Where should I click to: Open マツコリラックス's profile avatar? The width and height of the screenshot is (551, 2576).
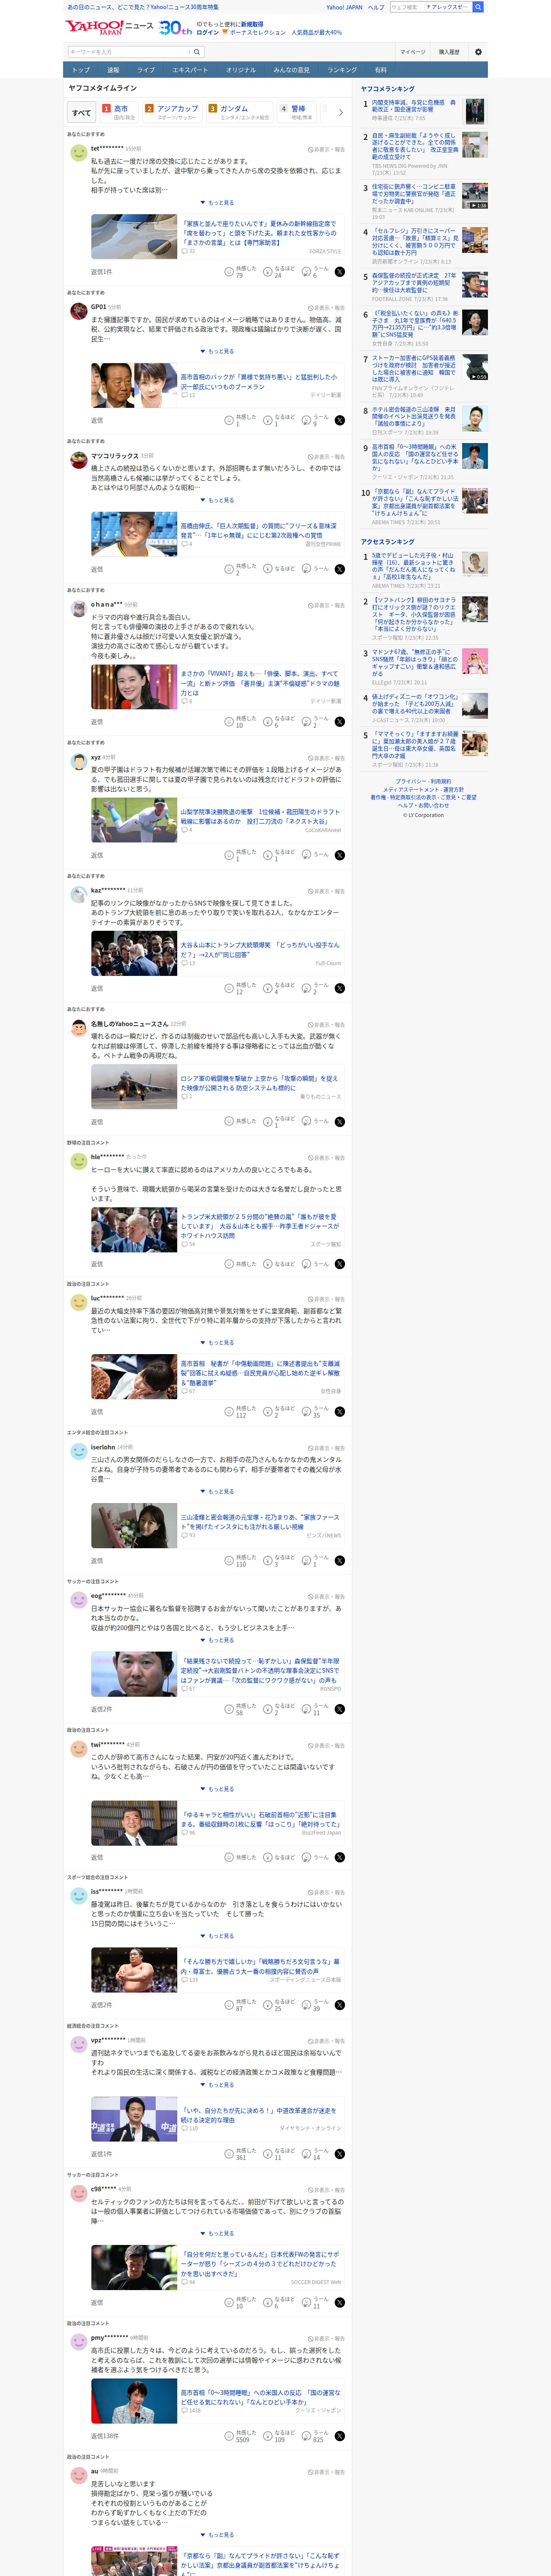coord(78,460)
